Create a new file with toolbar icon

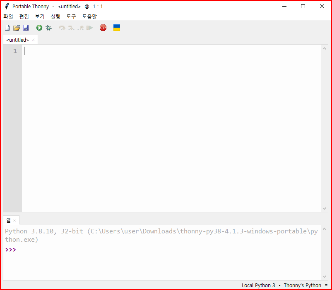tap(7, 28)
